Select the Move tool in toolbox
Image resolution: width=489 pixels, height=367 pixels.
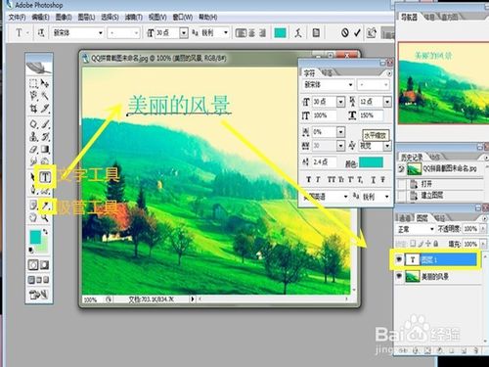45,83
